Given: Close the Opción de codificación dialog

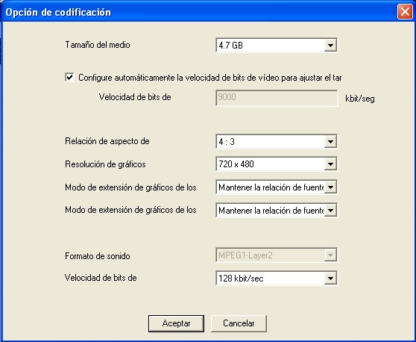Looking at the screenshot, I should pos(405,12).
